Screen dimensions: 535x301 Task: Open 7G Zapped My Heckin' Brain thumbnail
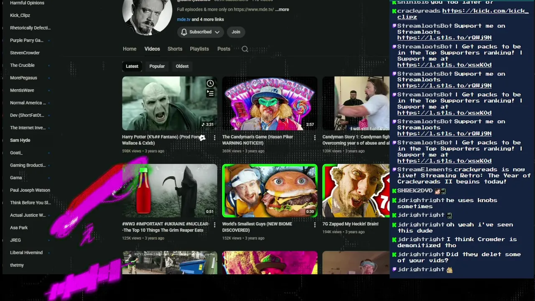356,191
